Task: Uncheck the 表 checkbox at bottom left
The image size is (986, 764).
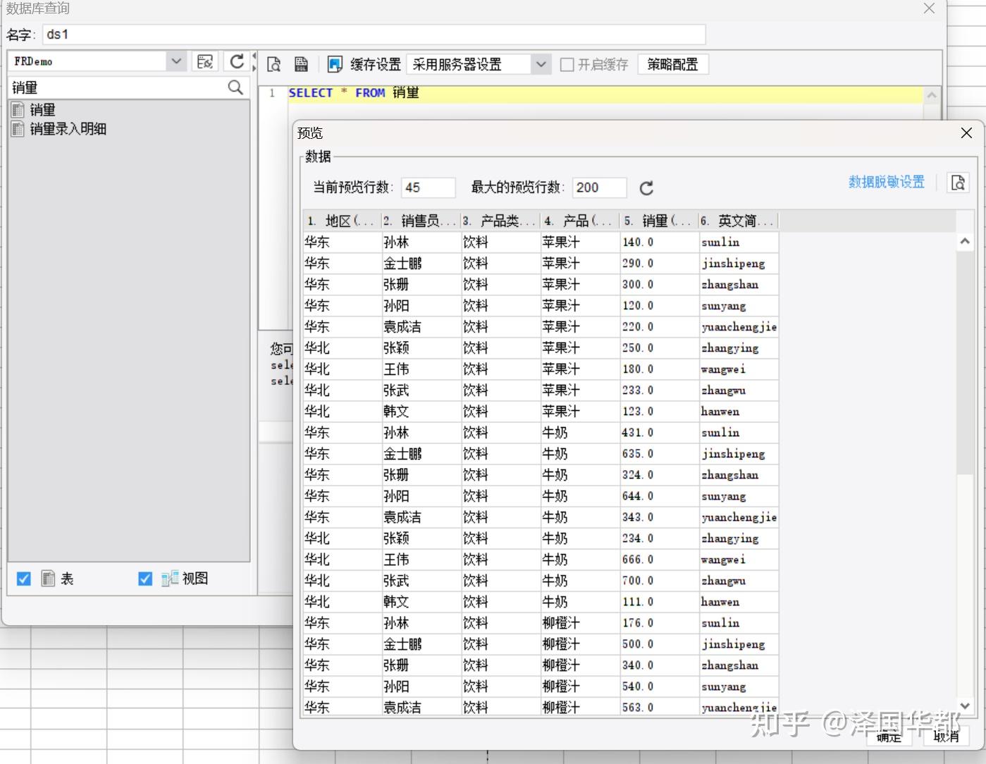Action: click(23, 578)
